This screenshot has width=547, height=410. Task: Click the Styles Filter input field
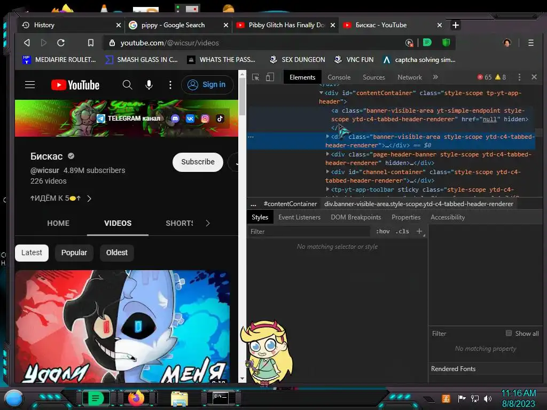tap(309, 232)
